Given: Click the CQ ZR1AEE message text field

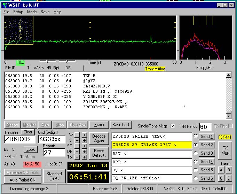Looking at the screenshot, I should click(151, 178).
